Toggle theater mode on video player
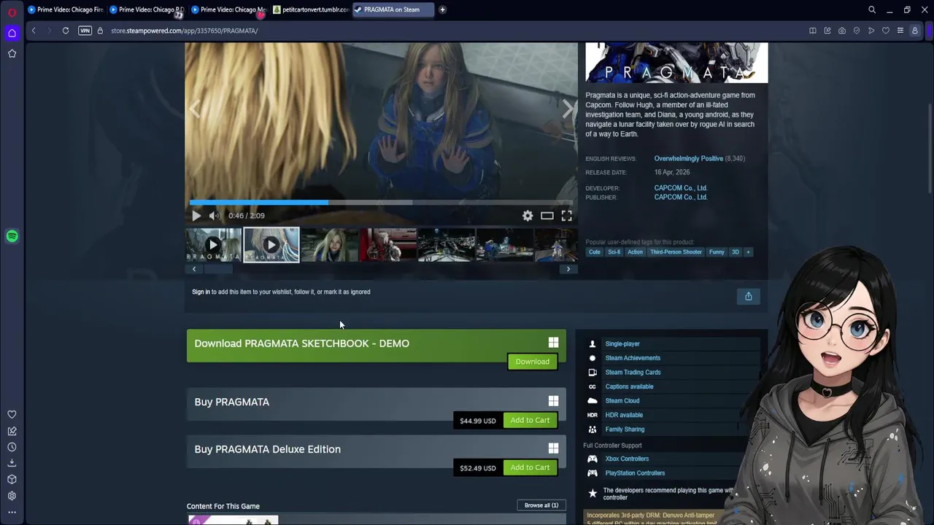Viewport: 934px width, 525px height. (x=547, y=216)
